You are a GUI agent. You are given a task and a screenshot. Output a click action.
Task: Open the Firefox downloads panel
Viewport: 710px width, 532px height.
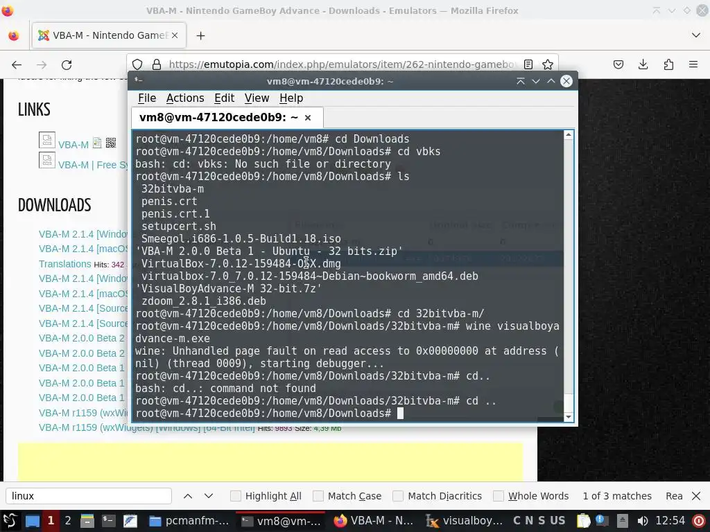click(643, 64)
